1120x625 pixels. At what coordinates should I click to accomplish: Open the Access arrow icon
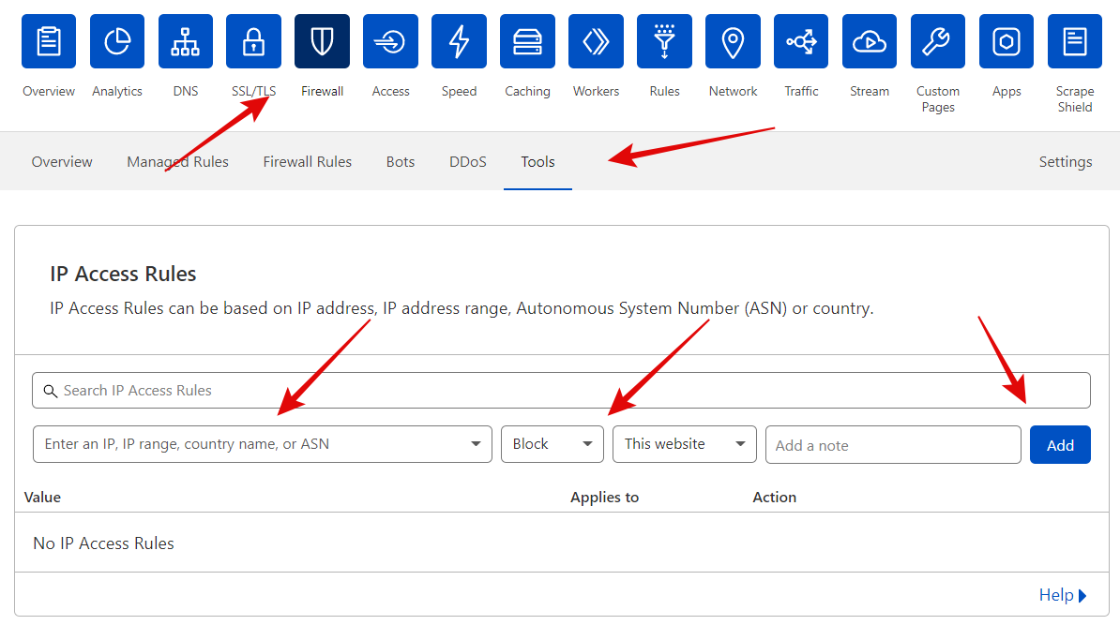(391, 41)
